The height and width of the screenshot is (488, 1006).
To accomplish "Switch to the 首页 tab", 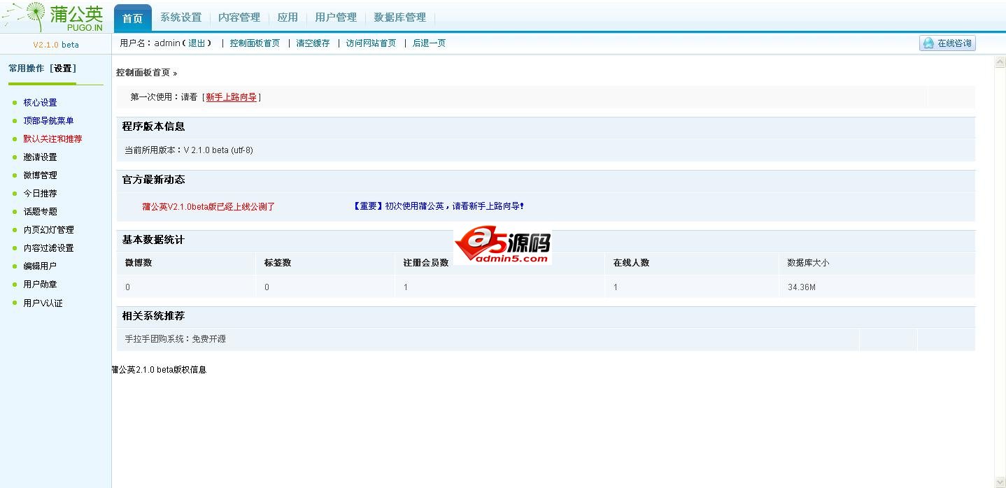I will coord(133,18).
